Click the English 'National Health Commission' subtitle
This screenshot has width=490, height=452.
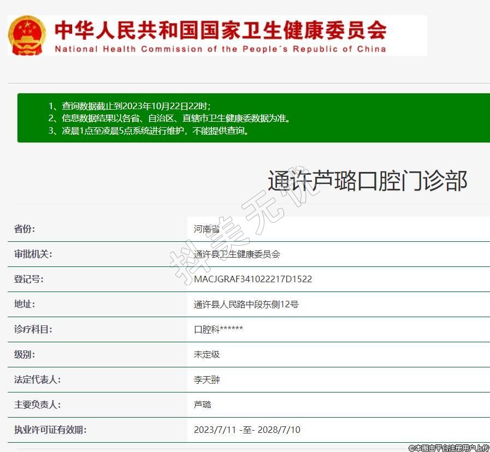click(x=220, y=49)
